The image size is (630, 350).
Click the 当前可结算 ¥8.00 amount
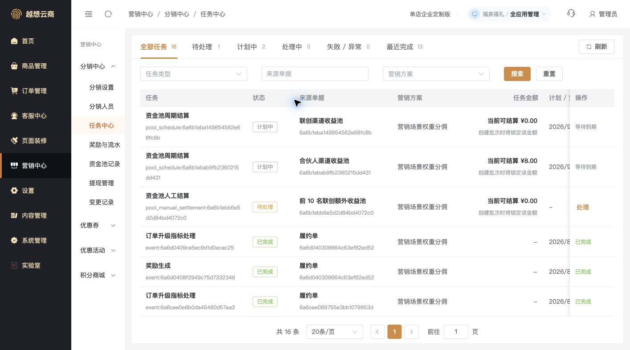click(512, 161)
